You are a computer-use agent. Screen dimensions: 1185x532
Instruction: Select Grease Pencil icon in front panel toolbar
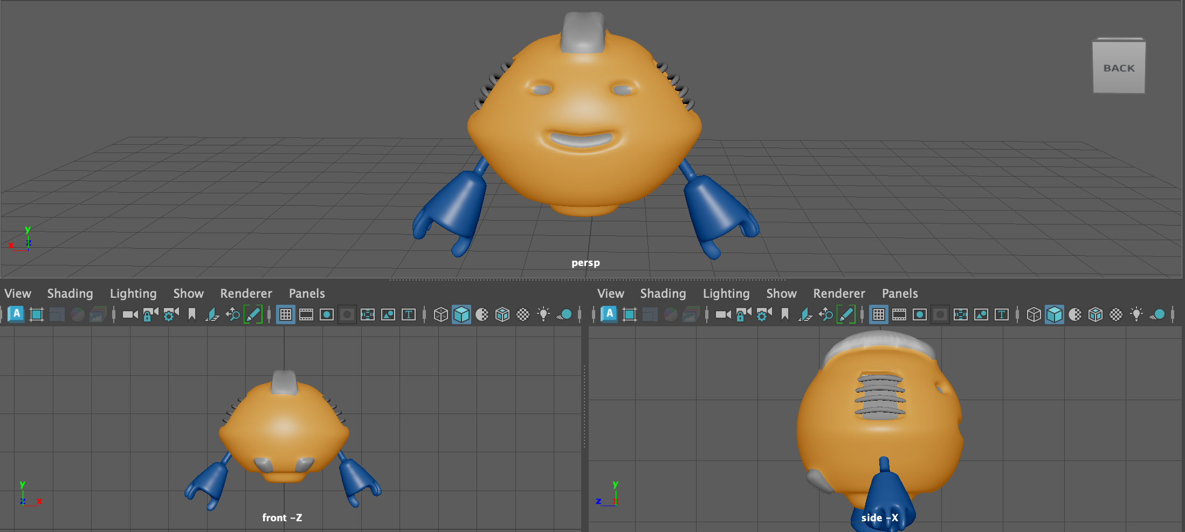[x=253, y=314]
